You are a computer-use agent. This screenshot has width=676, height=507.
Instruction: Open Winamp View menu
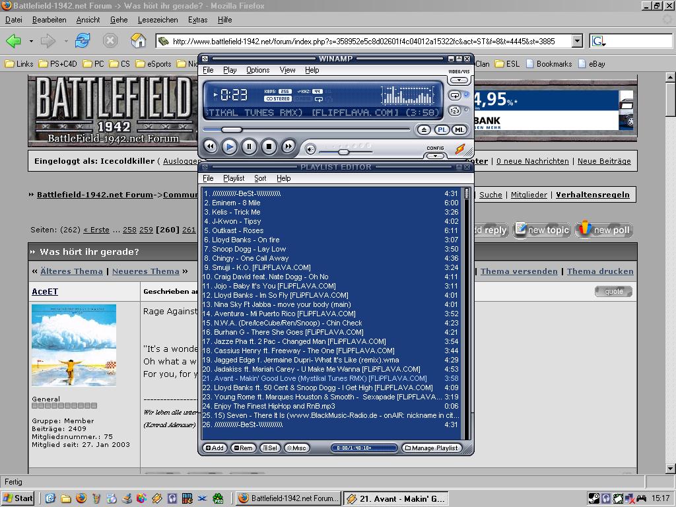288,70
